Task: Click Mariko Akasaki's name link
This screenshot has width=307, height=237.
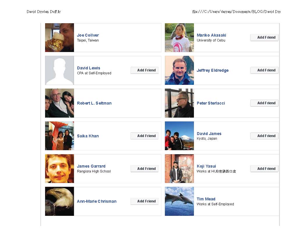Action: pos(211,35)
